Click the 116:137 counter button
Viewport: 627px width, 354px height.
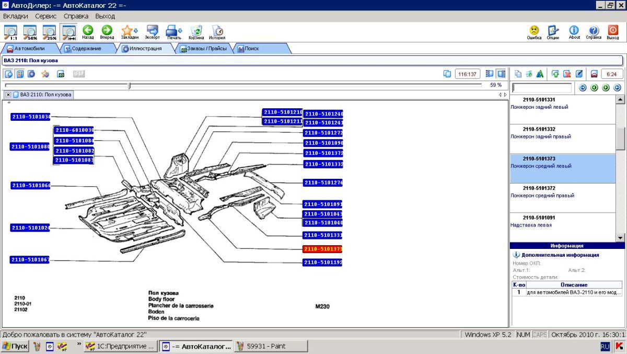[x=468, y=74]
